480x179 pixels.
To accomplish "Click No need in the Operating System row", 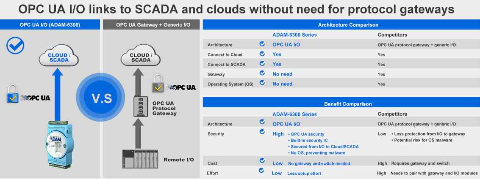I will click(282, 84).
